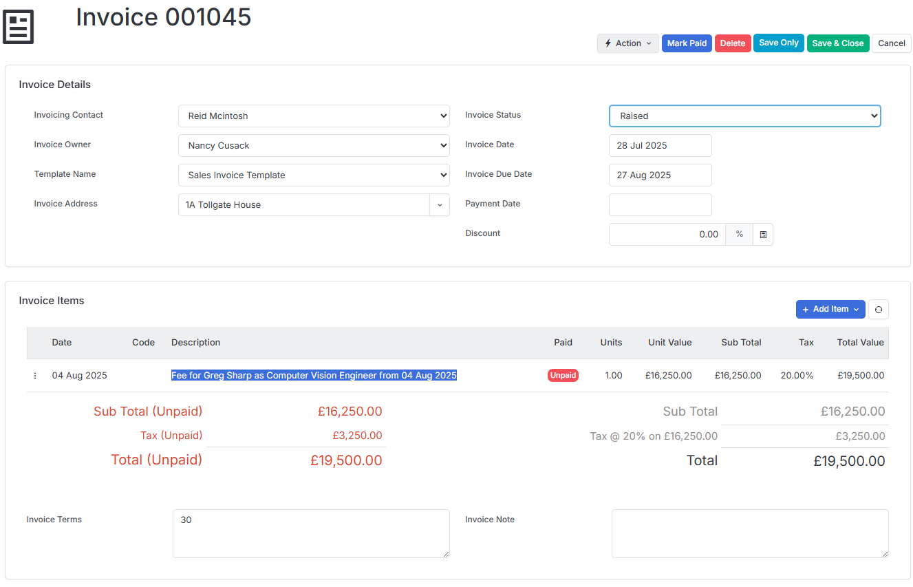The height and width of the screenshot is (587, 913).
Task: Click the Invoice Date field
Action: [660, 146]
